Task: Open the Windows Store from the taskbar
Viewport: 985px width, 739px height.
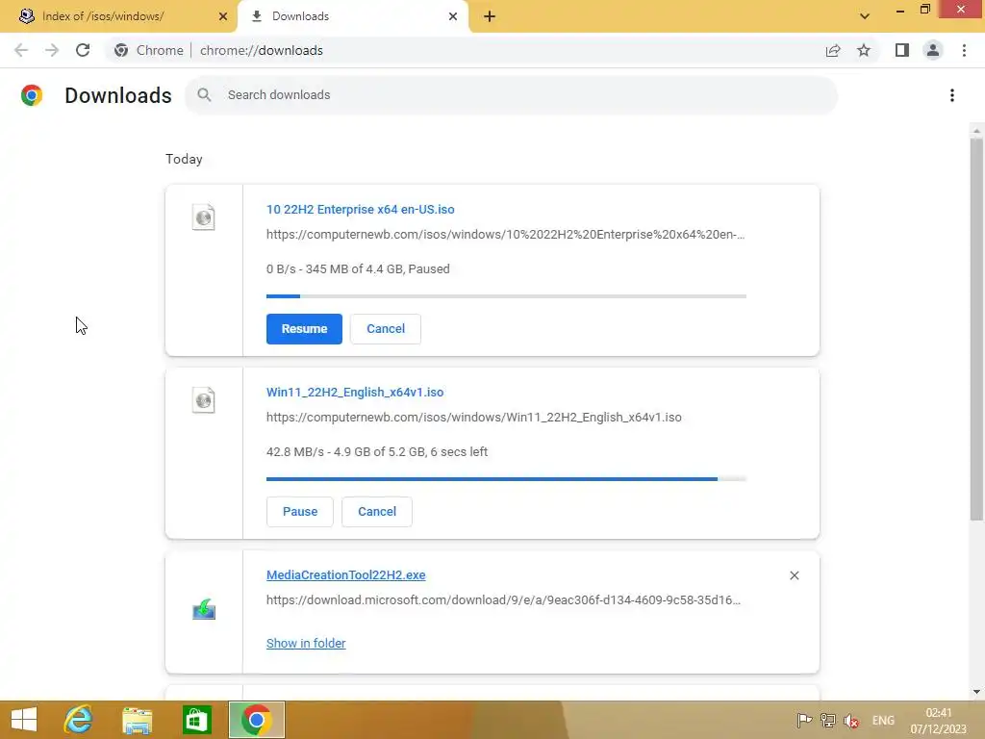Action: [x=196, y=720]
